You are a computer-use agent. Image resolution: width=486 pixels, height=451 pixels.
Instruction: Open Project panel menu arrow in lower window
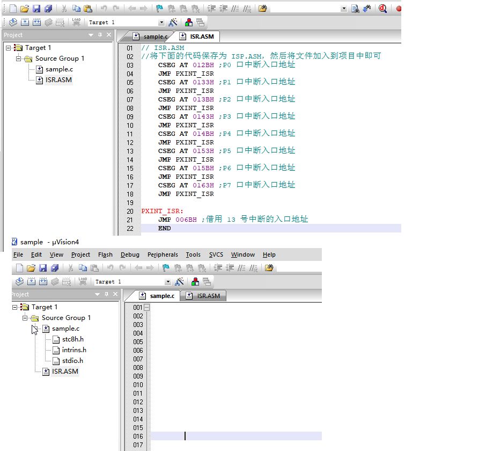coord(97,294)
